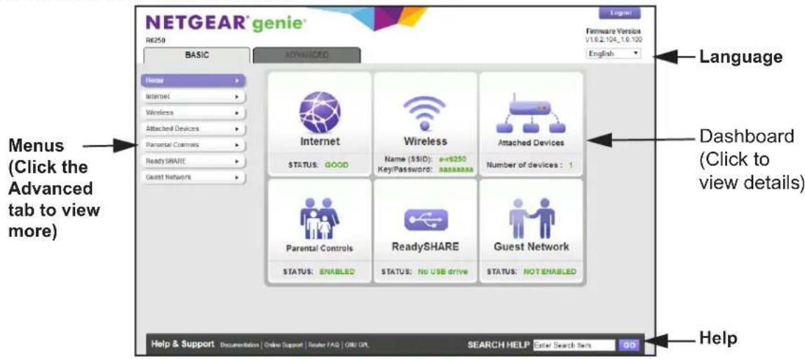Open the English language dropdown

(614, 53)
